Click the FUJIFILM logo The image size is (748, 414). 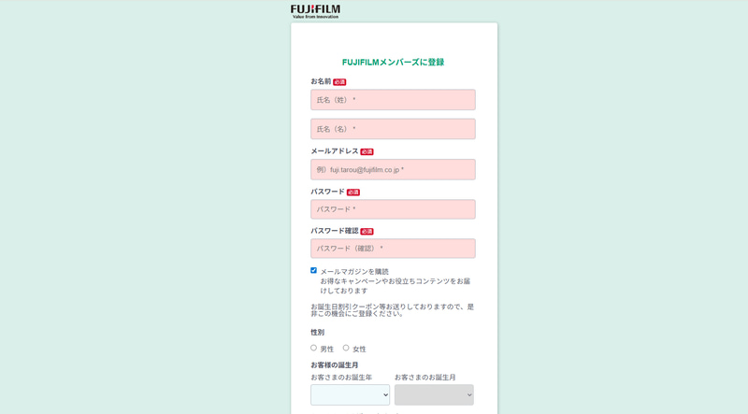pos(315,11)
